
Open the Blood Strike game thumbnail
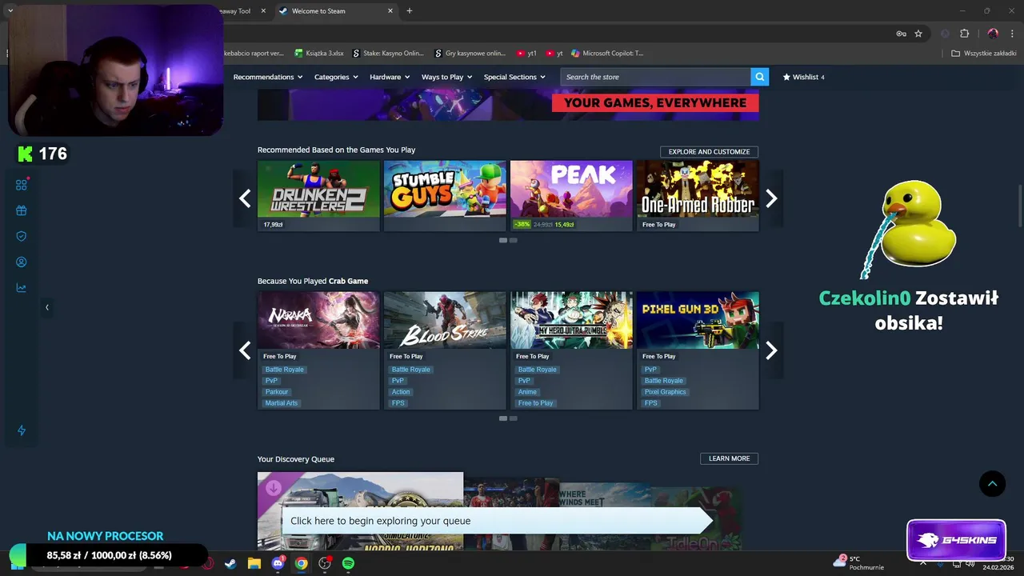point(445,320)
